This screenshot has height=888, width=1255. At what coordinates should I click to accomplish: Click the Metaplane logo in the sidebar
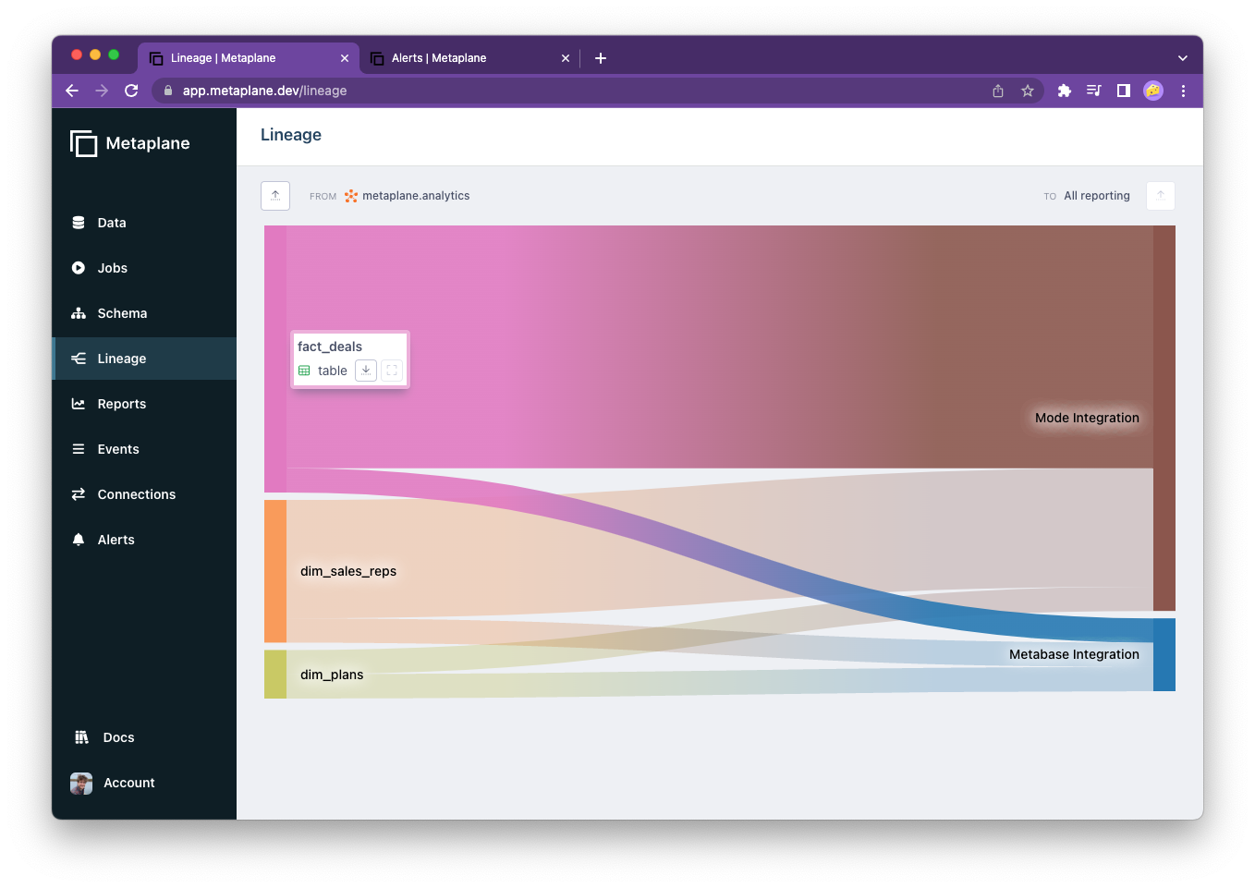point(83,143)
